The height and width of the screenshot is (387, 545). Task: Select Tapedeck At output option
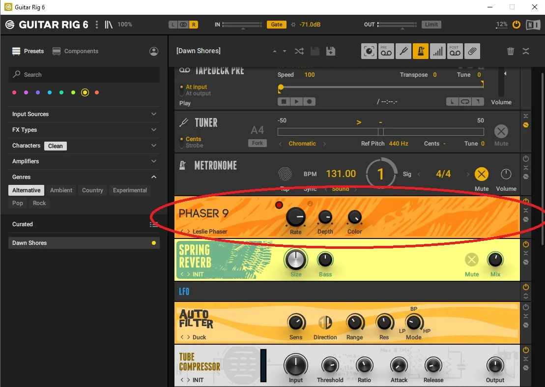tap(198, 93)
